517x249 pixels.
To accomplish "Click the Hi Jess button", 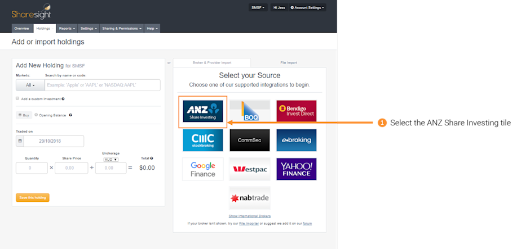I will (279, 7).
